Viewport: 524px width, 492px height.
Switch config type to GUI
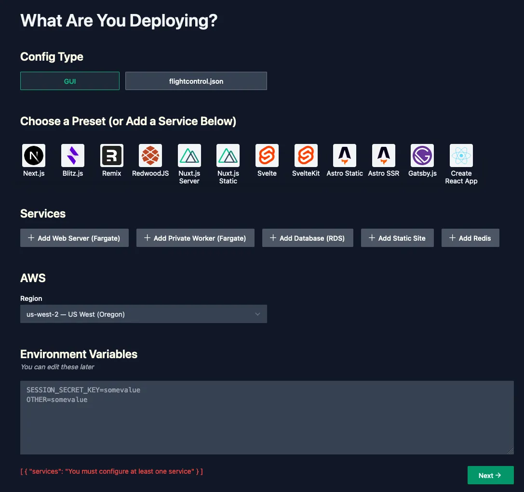coord(69,81)
